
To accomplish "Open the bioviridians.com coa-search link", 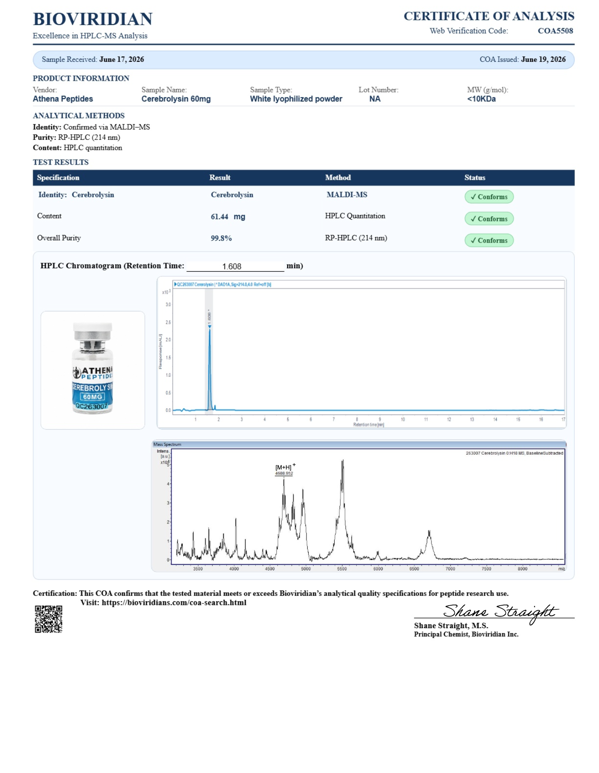I will 174,603.
